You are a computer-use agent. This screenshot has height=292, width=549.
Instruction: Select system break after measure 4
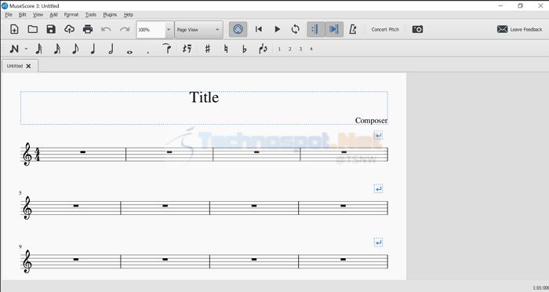tap(378, 135)
